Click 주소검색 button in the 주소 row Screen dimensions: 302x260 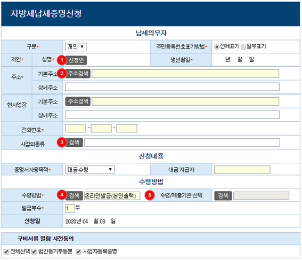(x=78, y=74)
